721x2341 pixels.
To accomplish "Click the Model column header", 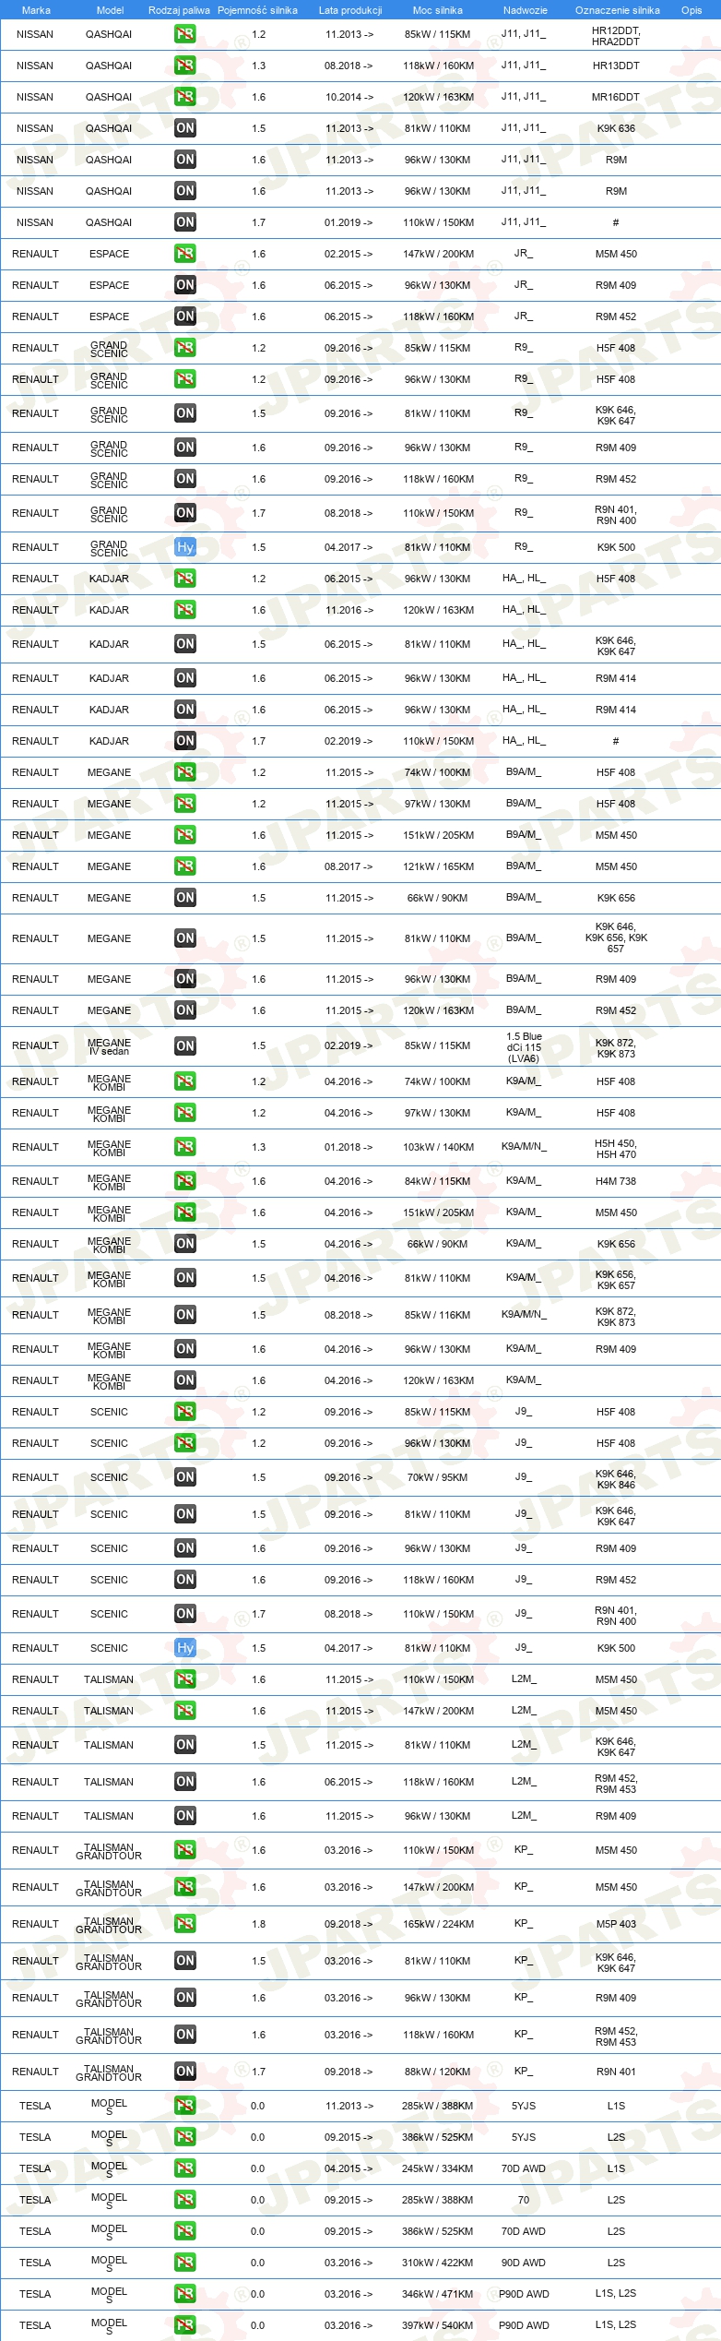I will (111, 10).
